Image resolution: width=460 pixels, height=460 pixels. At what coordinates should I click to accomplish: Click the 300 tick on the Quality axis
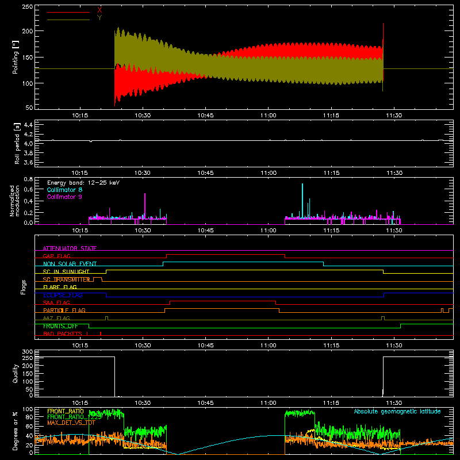click(28, 352)
